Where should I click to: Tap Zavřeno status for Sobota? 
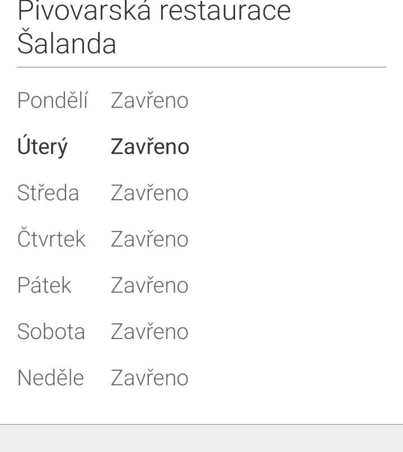pos(149,332)
